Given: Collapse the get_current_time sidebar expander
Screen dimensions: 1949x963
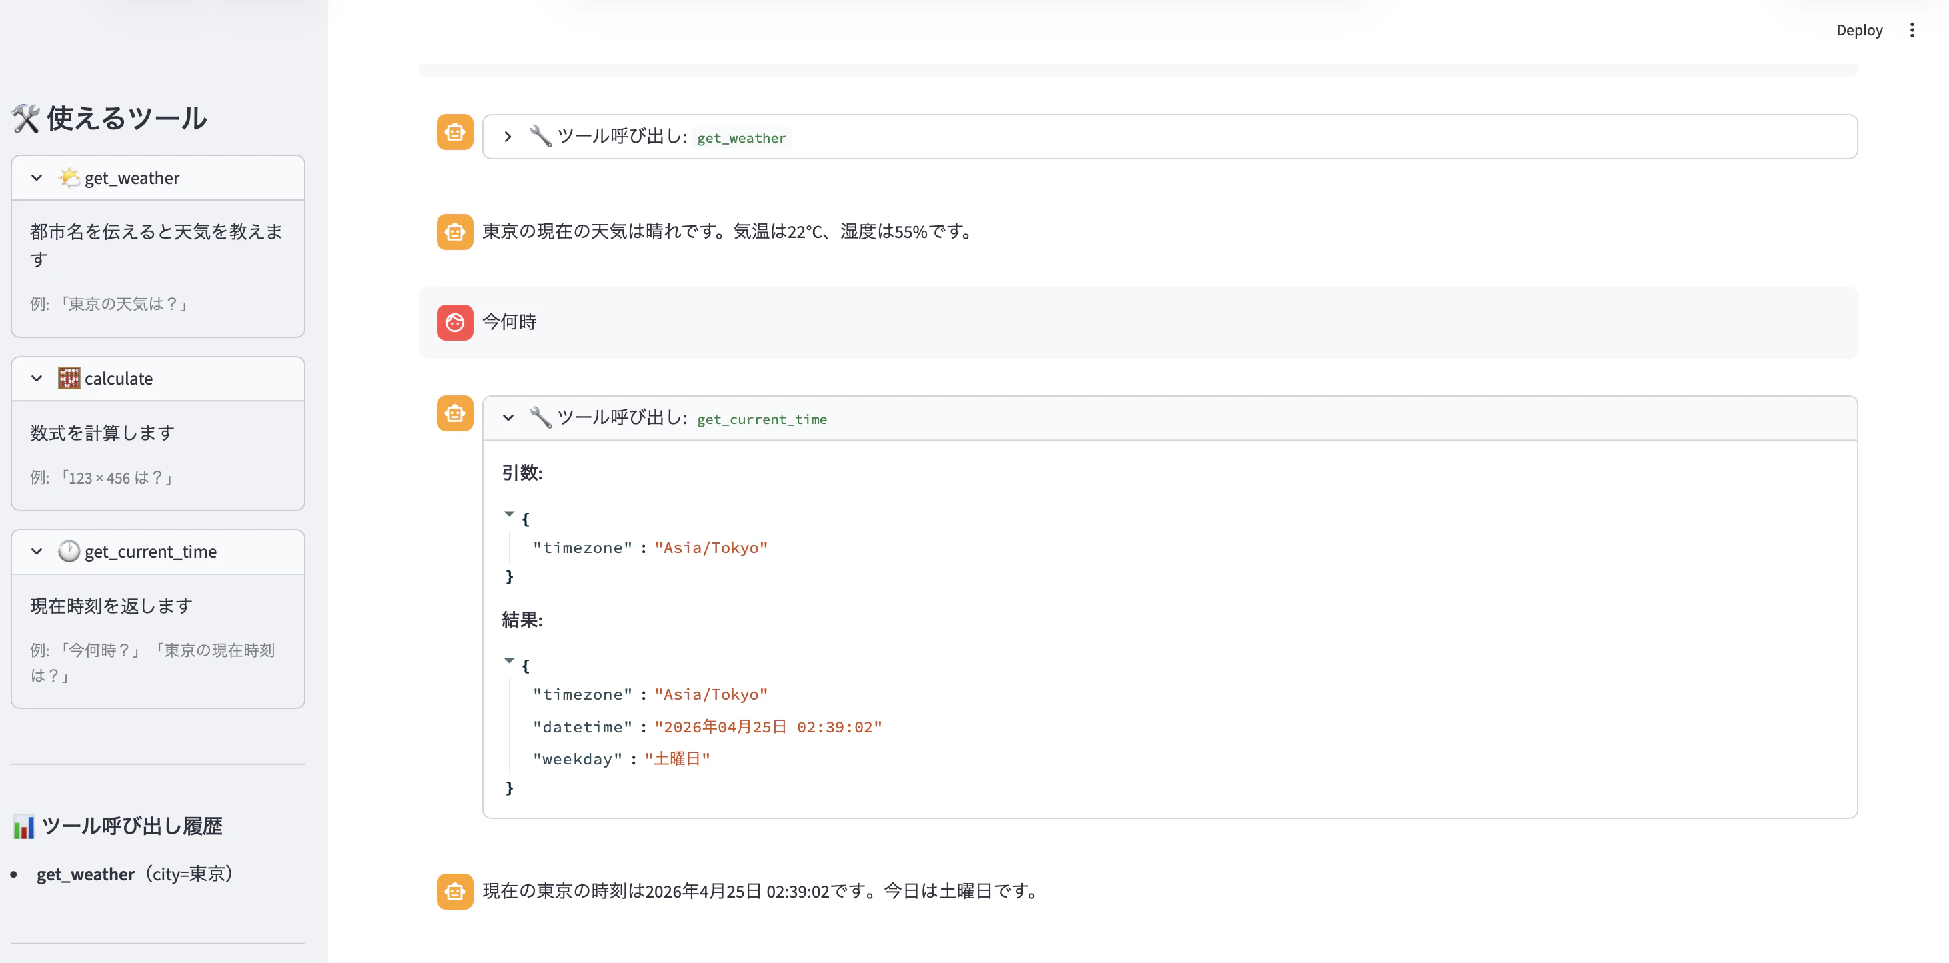Looking at the screenshot, I should click(36, 552).
